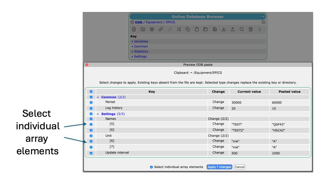Click the Pasted value column header
The width and height of the screenshot is (321, 180).
pos(289,92)
